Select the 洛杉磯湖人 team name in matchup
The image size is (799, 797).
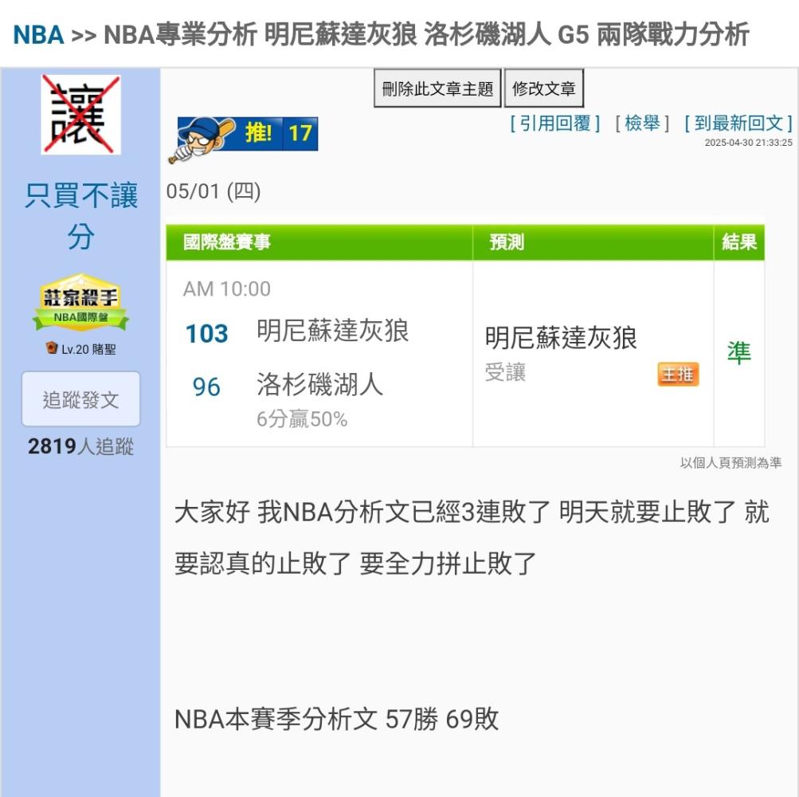[319, 384]
